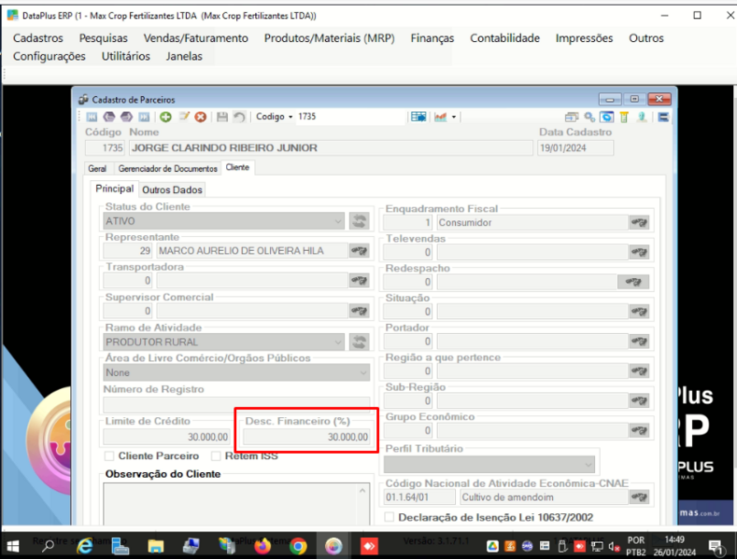Open Enquadramento Fiscal lookup button
Image resolution: width=737 pixels, height=559 pixels.
tap(639, 223)
